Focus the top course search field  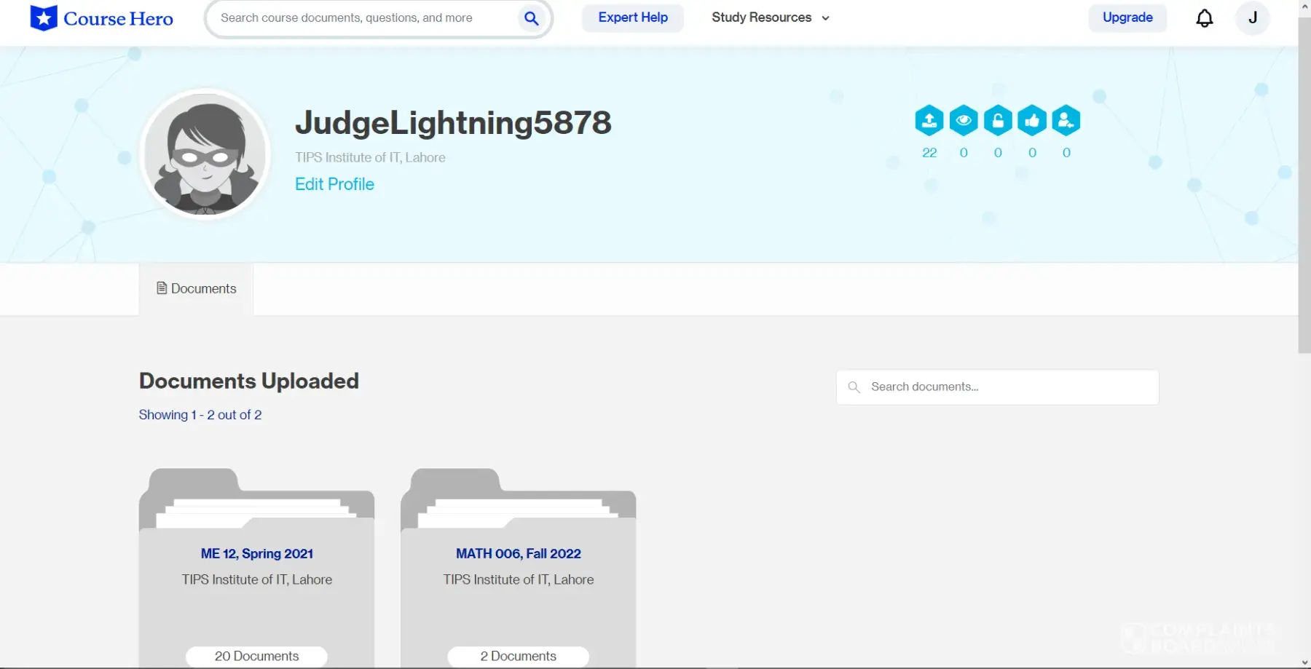(x=364, y=18)
